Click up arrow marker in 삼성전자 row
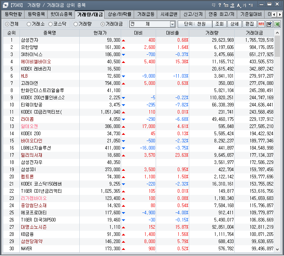This screenshot has width=284, height=256. click(x=124, y=40)
